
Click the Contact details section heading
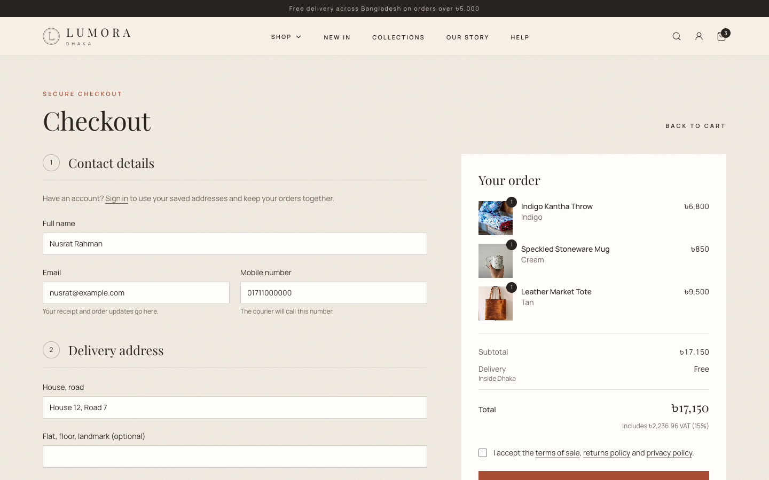click(111, 163)
